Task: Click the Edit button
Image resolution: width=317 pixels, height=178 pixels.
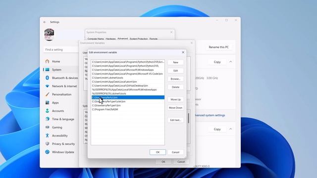Action: 175,71
